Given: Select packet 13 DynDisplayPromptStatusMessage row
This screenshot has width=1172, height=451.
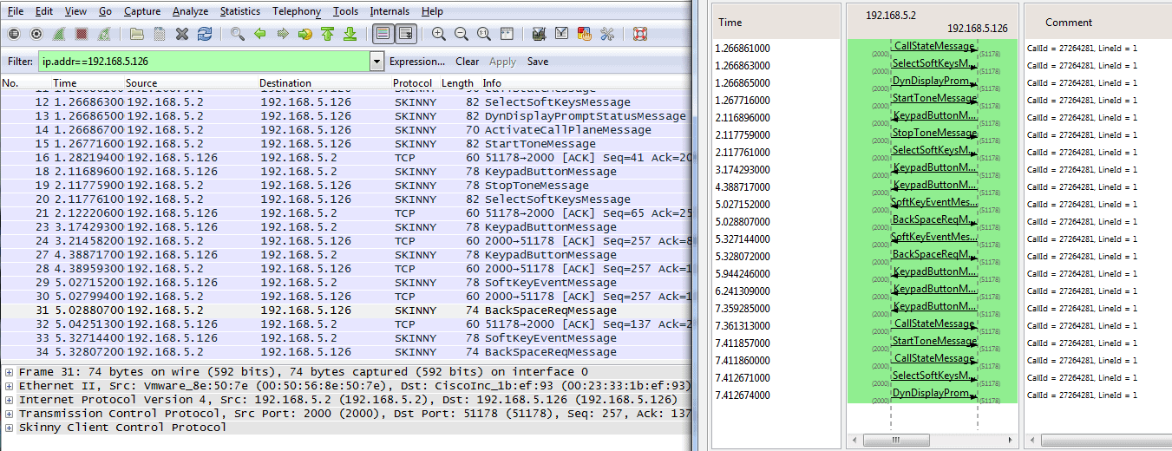Looking at the screenshot, I should pyautogui.click(x=347, y=116).
